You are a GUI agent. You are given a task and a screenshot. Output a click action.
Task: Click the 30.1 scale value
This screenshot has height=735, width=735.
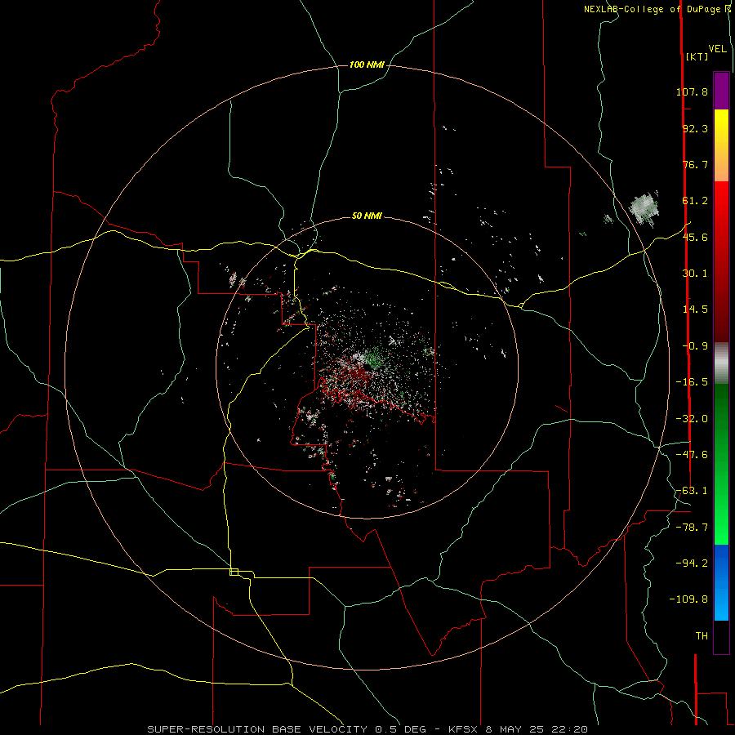[x=695, y=274]
